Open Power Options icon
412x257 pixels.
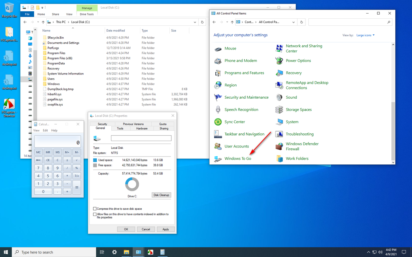pyautogui.click(x=279, y=61)
